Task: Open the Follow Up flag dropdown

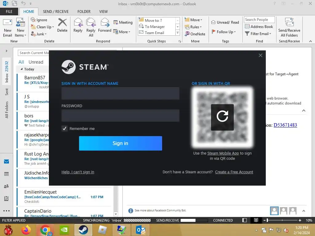Action: [x=224, y=32]
